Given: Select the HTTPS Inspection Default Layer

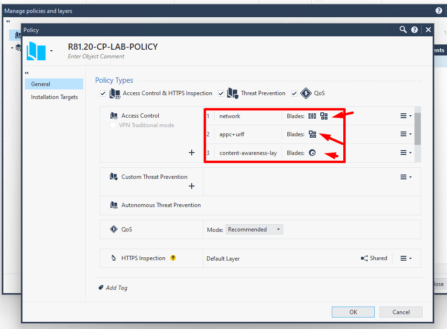Looking at the screenshot, I should click(223, 259).
